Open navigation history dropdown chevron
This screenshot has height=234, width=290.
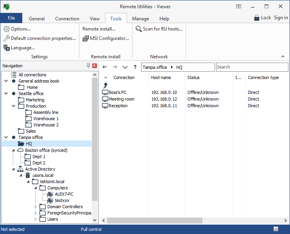125,67
